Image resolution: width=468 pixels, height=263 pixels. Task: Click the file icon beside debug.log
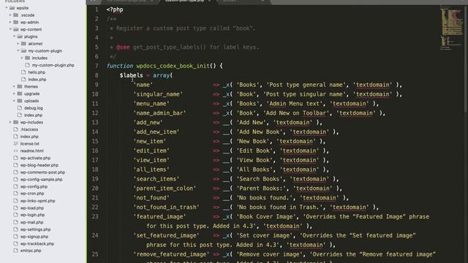[x=20, y=108]
